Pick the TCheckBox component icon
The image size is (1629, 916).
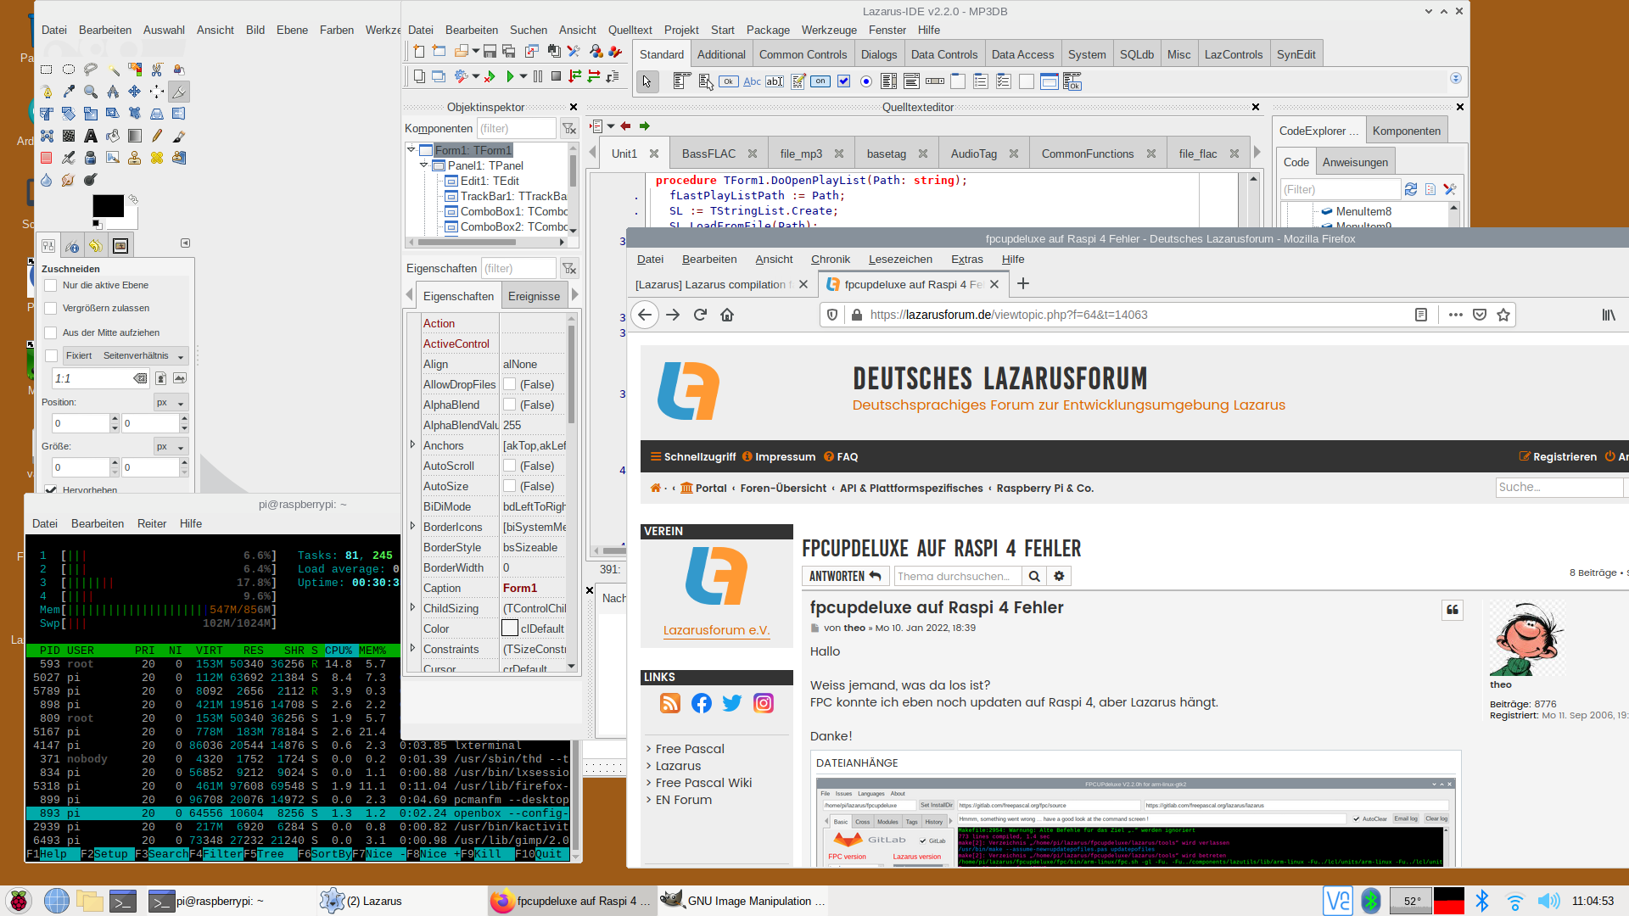pos(843,81)
